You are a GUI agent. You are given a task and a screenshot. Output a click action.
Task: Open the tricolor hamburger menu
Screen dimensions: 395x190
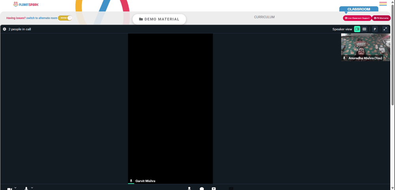click(383, 4)
